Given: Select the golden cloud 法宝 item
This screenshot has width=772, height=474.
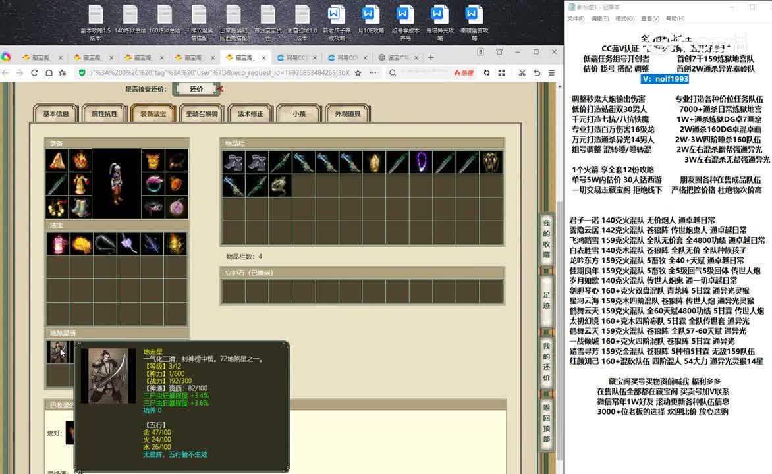Looking at the screenshot, I should pyautogui.click(x=81, y=244).
